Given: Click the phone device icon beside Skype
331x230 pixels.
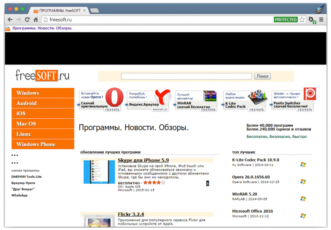Looking at the screenshot, I should click(x=207, y=183).
